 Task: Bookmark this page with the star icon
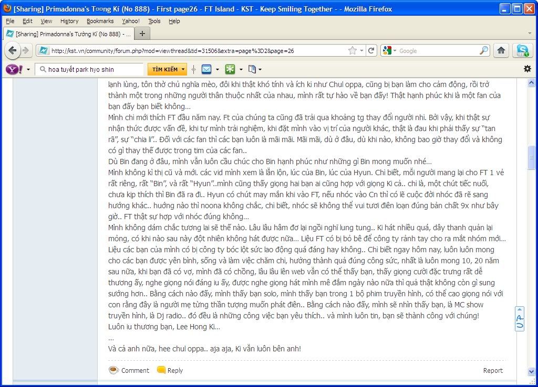point(353,51)
